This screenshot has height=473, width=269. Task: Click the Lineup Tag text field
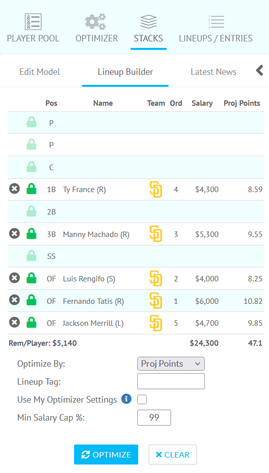pos(171,381)
